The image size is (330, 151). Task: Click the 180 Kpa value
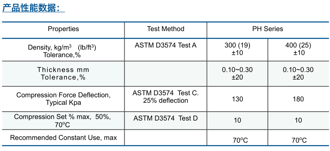click(x=298, y=99)
